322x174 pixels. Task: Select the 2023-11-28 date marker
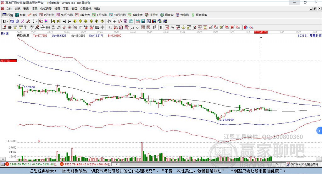coord(261,32)
